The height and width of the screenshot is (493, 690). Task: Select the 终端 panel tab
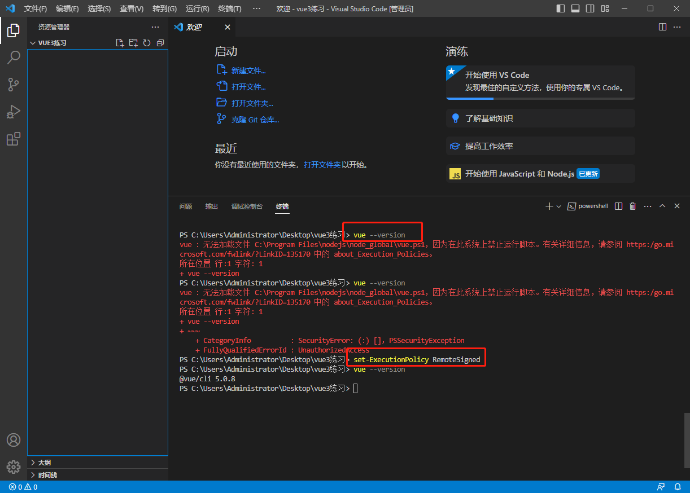click(282, 206)
